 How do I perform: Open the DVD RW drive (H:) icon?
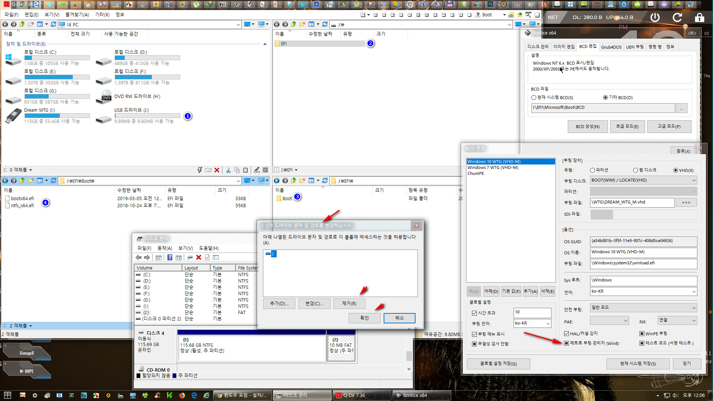coord(104,97)
